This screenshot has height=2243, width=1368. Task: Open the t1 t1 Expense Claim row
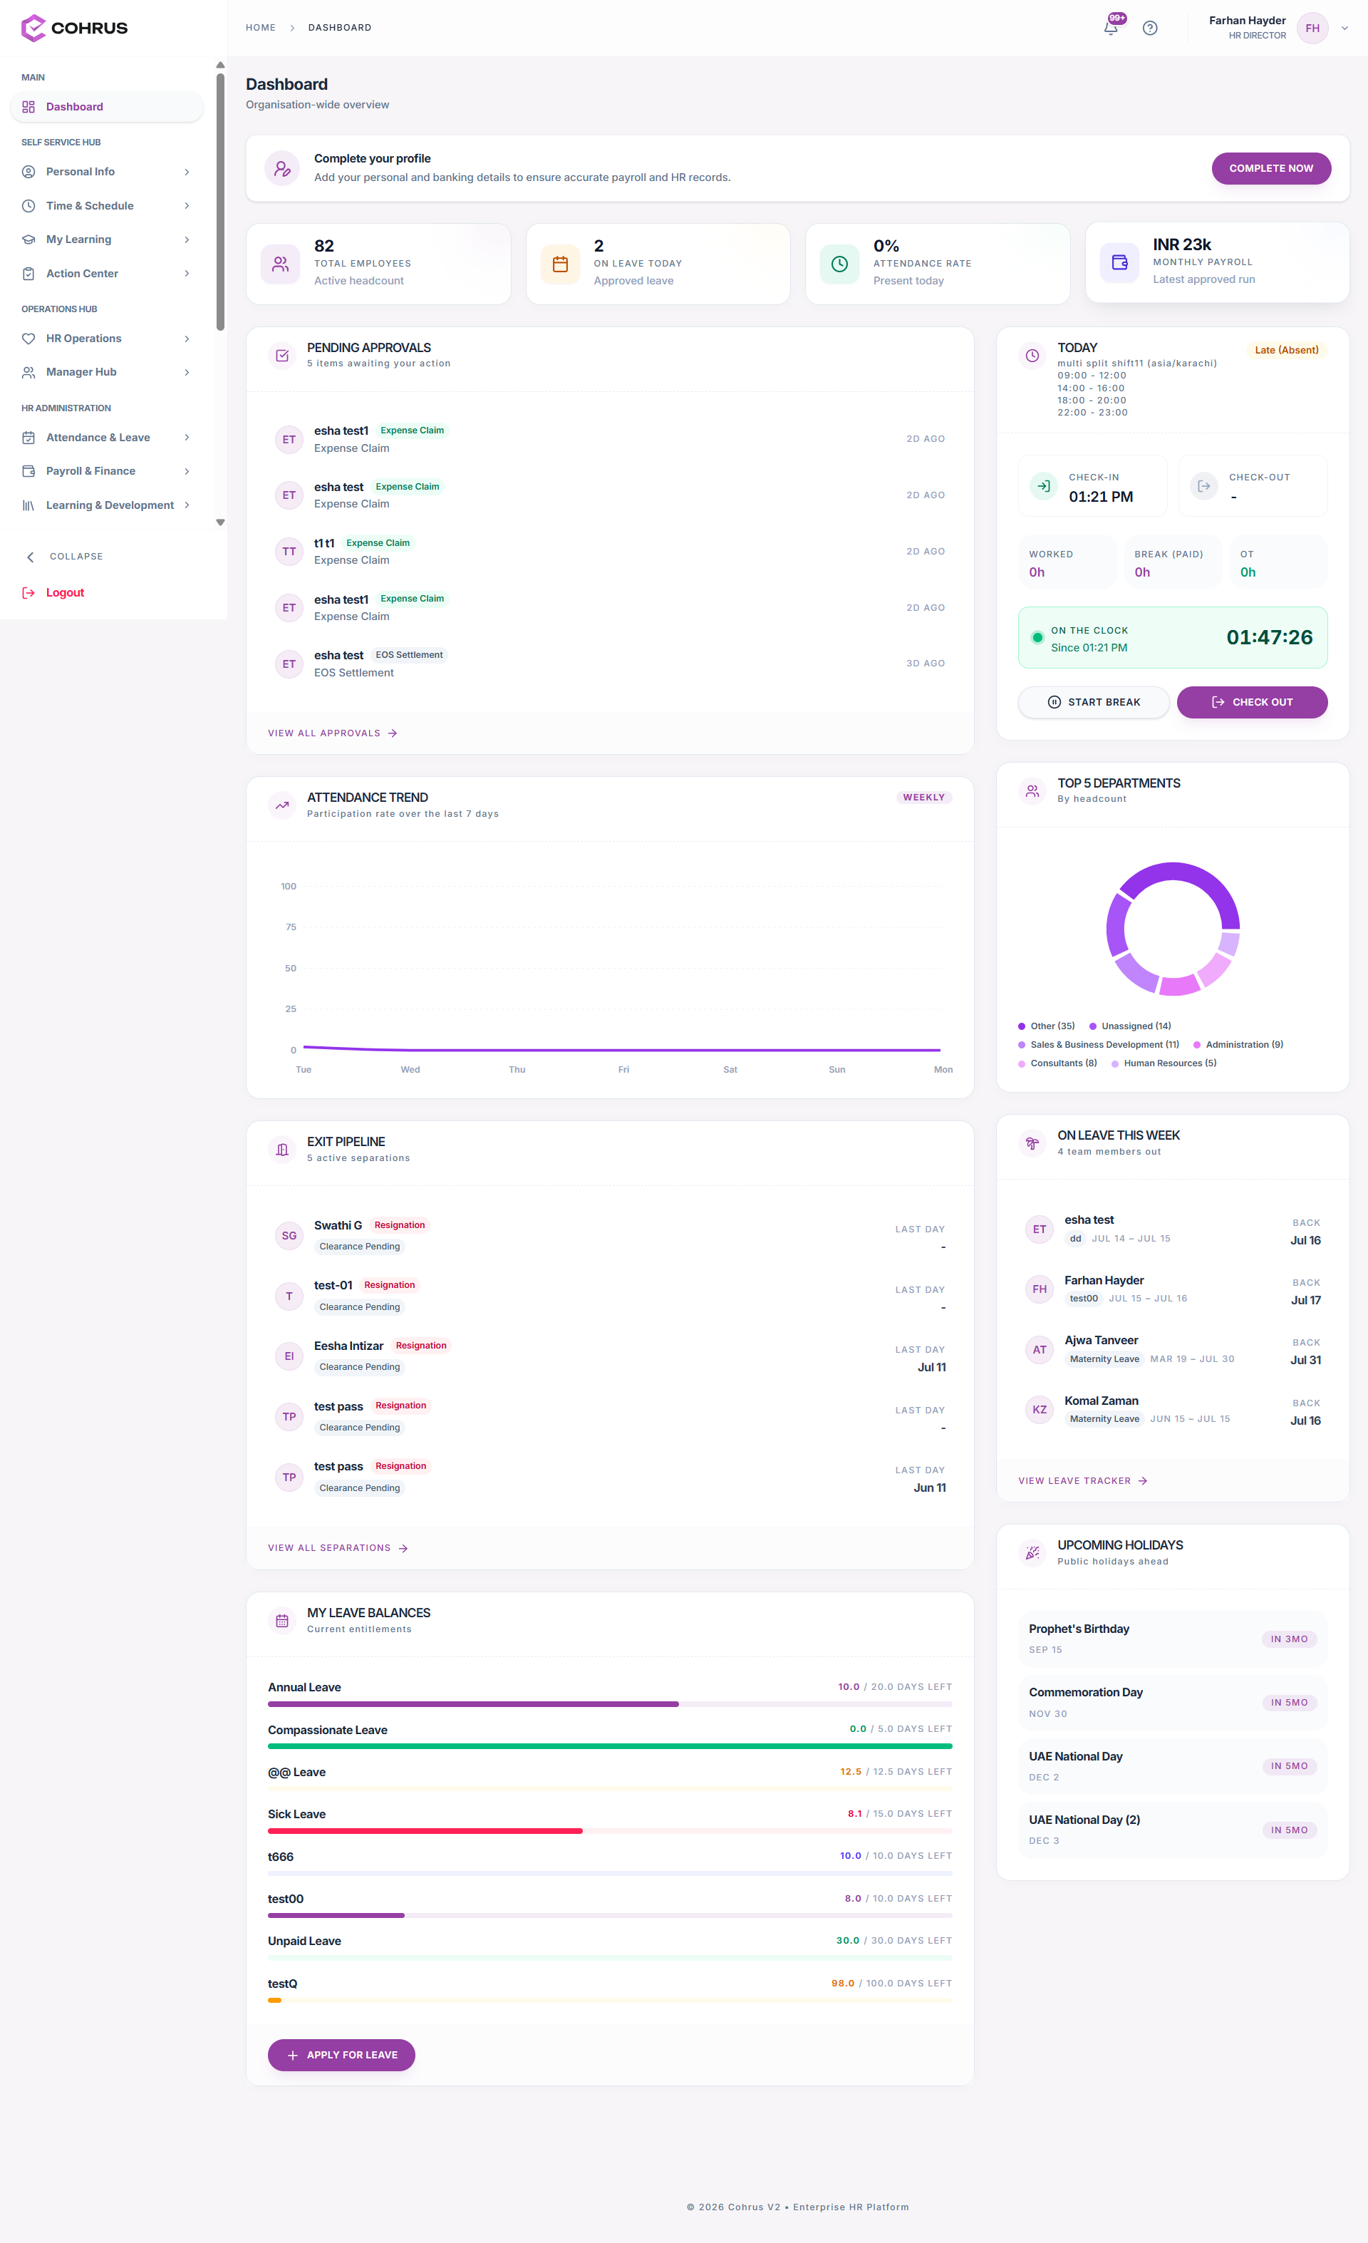click(x=610, y=552)
